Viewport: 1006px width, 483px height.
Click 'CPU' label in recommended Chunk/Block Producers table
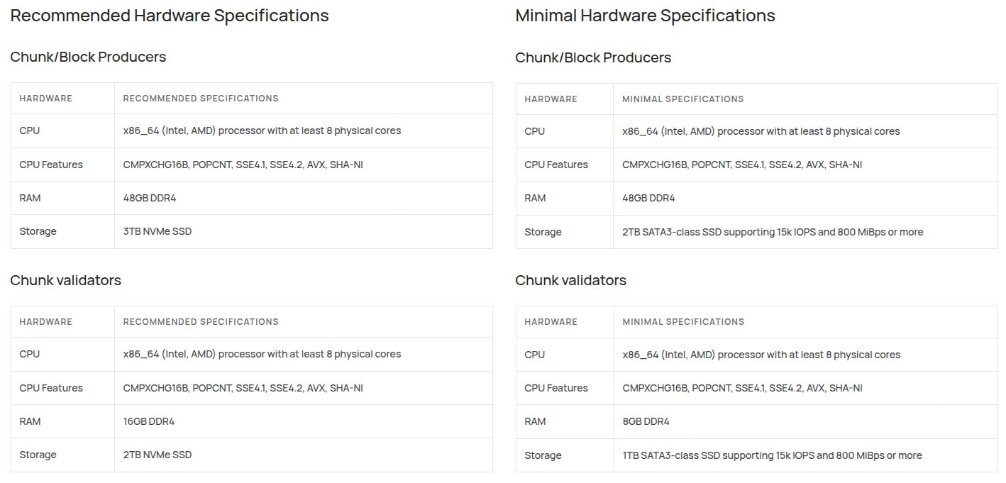tap(30, 131)
